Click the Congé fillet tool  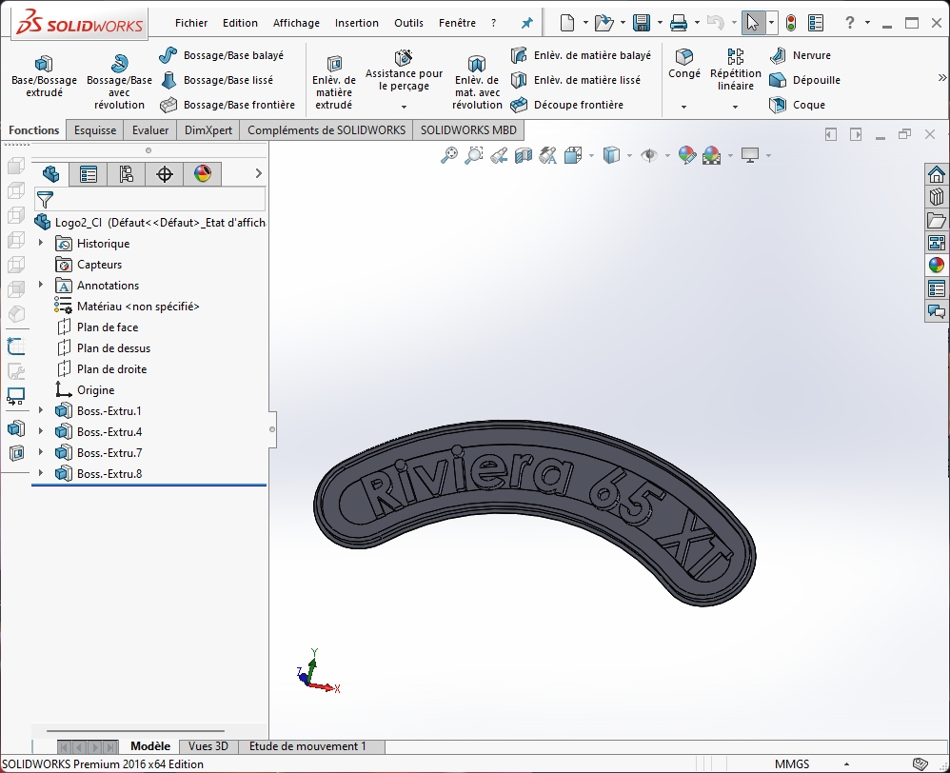pyautogui.click(x=683, y=63)
